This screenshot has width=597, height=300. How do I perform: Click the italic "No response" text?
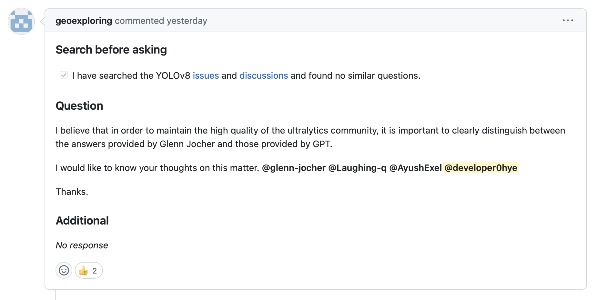pyautogui.click(x=82, y=245)
